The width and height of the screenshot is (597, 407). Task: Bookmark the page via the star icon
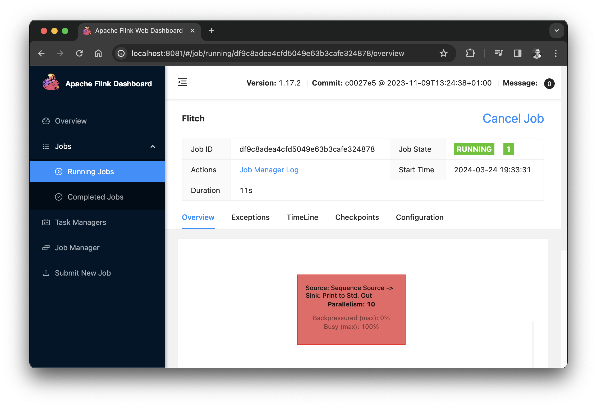(x=443, y=53)
